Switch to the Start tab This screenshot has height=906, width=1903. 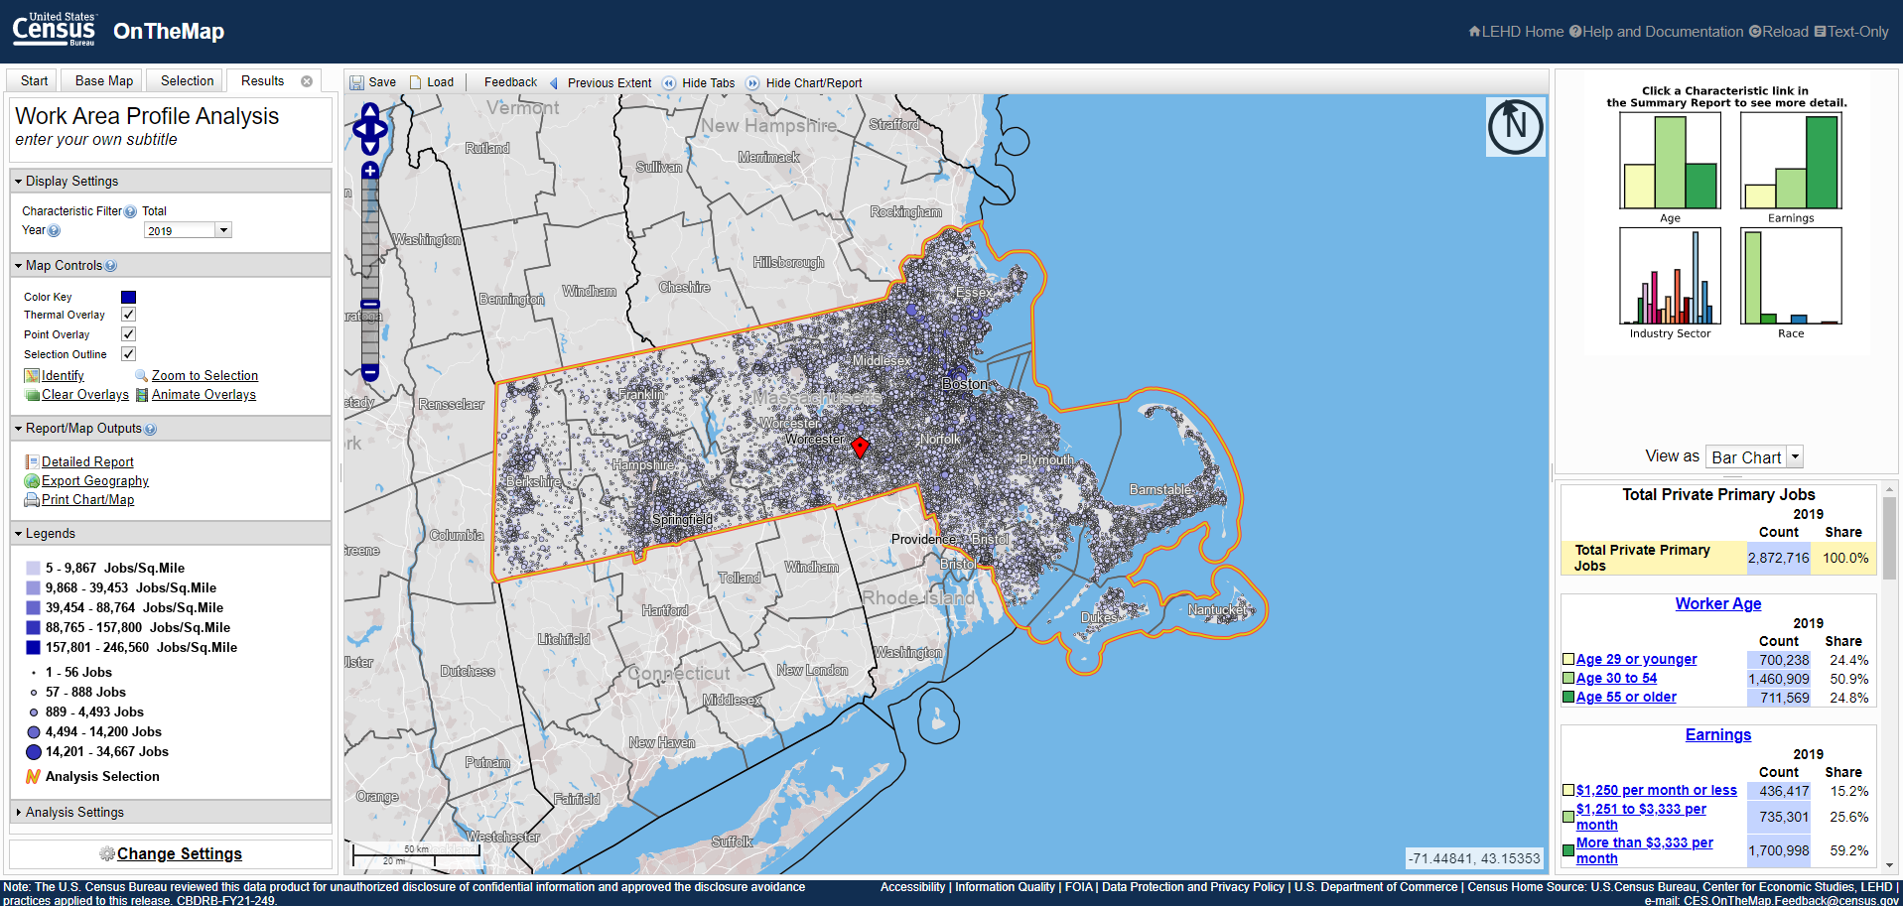click(x=34, y=81)
